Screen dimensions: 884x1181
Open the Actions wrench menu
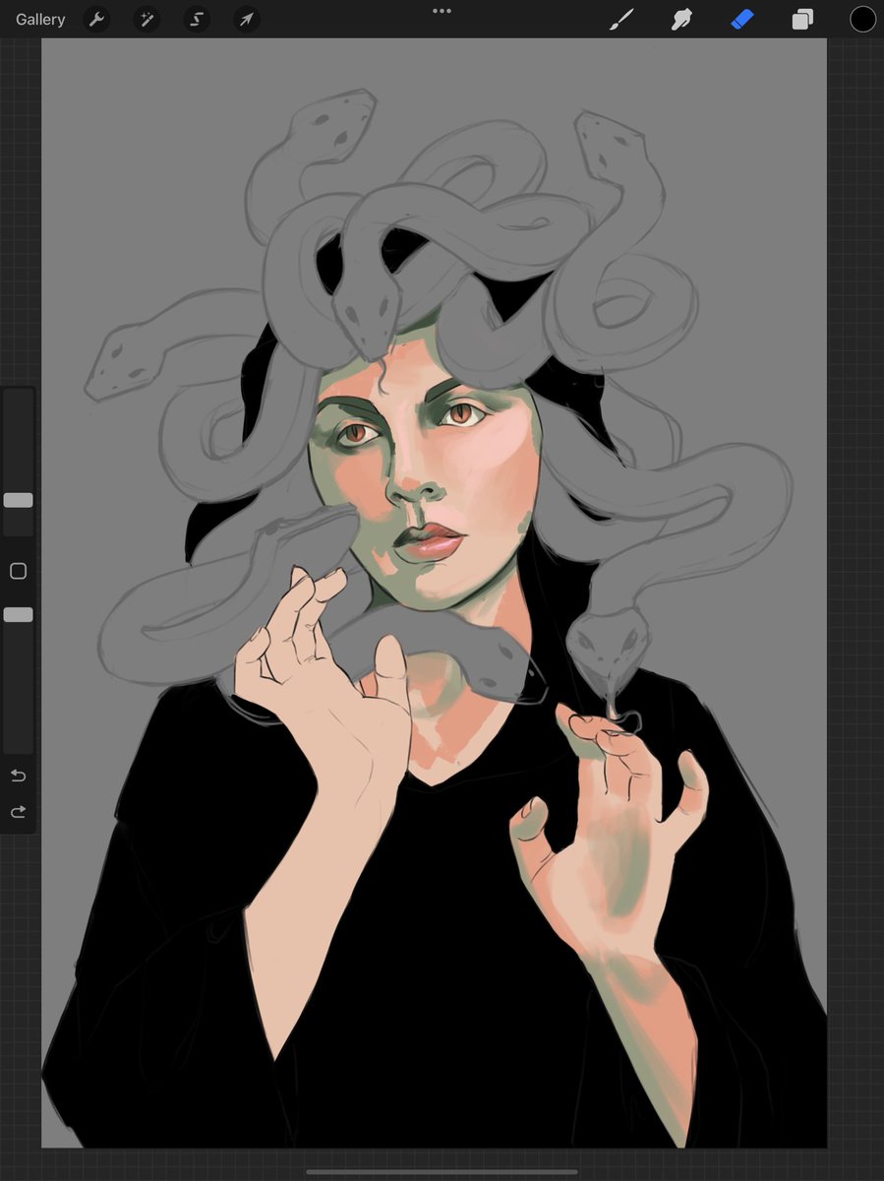(96, 19)
